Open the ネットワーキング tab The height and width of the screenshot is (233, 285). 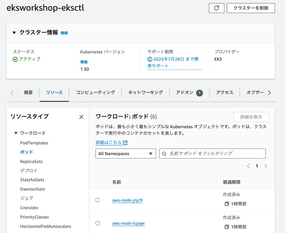[145, 92]
